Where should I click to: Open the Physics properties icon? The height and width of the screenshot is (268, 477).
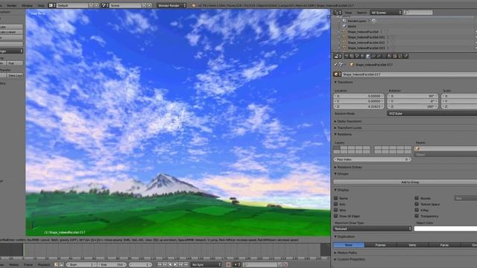[x=405, y=57]
